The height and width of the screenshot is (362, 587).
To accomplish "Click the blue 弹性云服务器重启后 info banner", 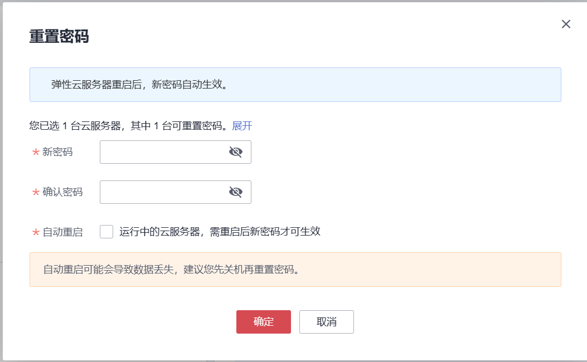I will (295, 85).
